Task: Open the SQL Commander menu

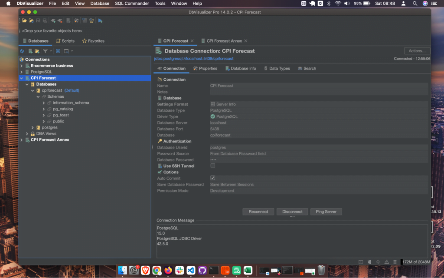Action: pos(132,3)
